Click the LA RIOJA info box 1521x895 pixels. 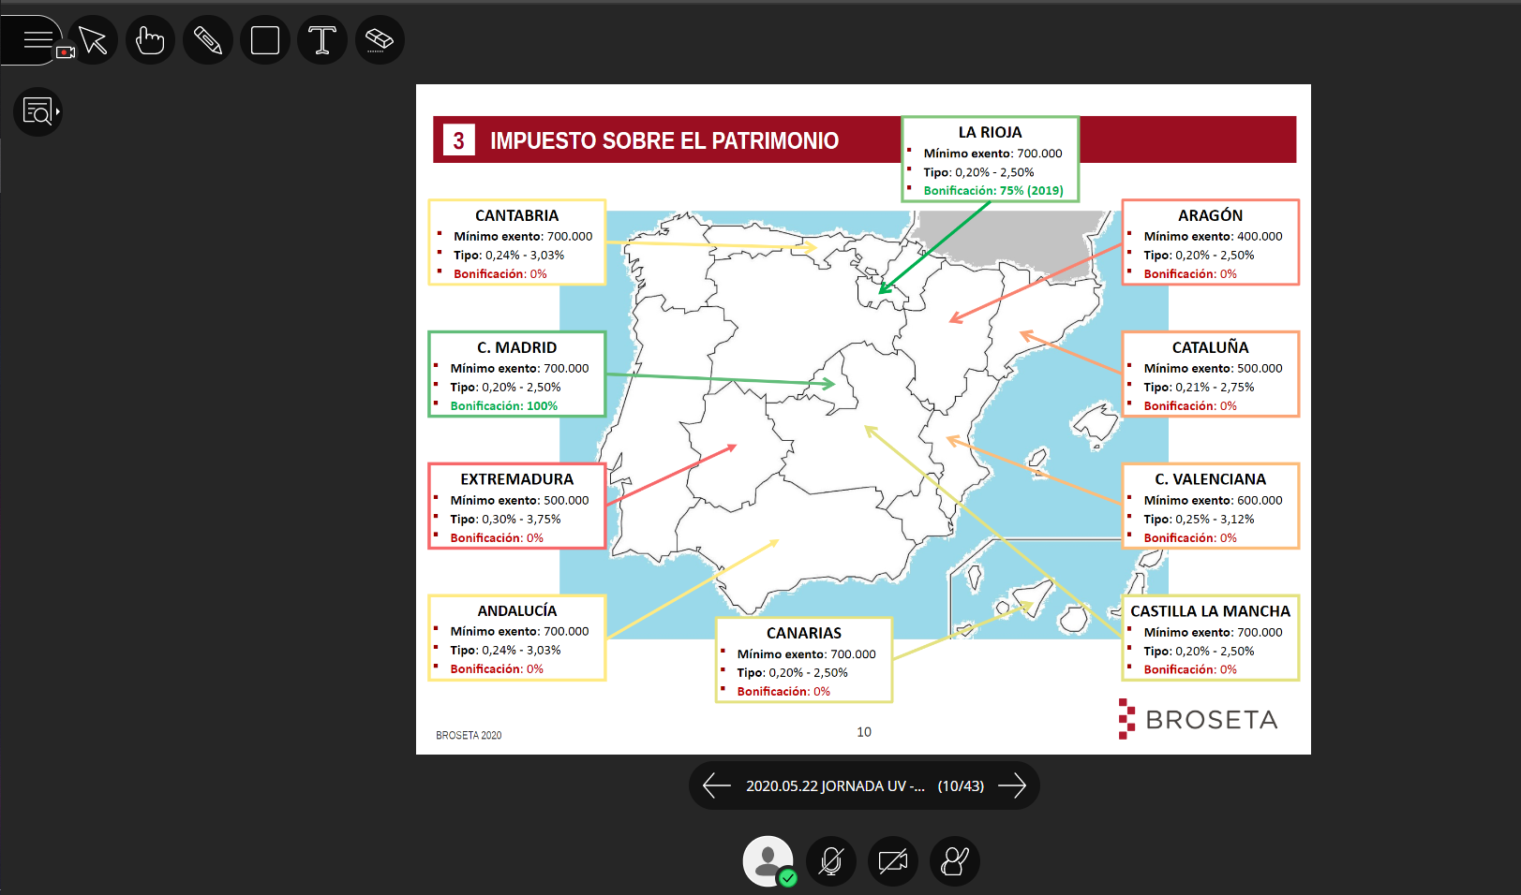991,159
